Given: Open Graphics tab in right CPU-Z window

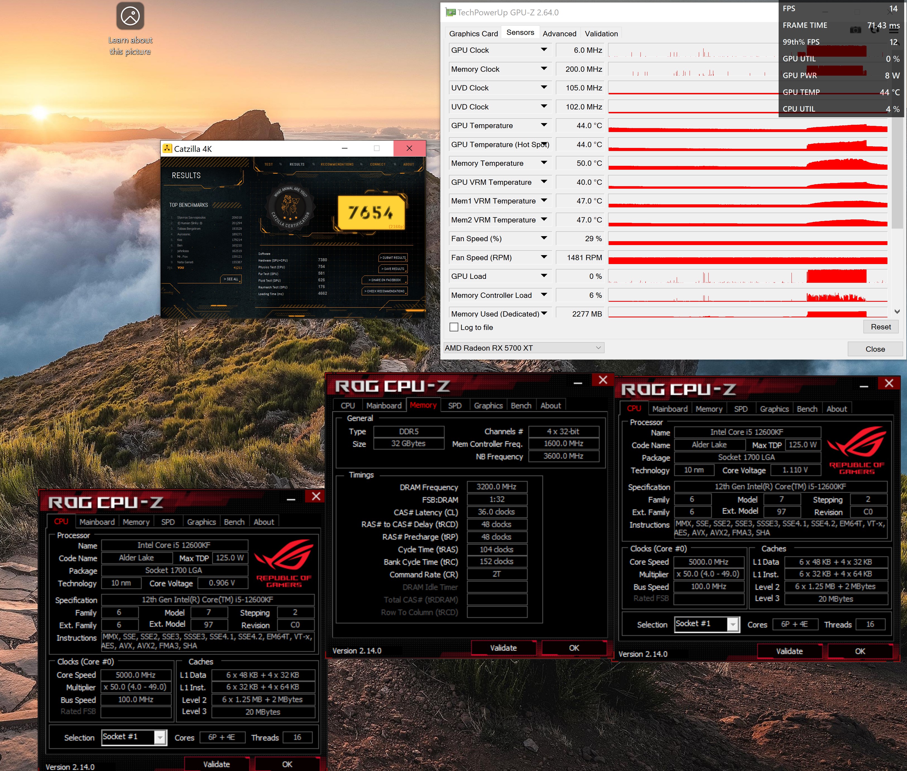Looking at the screenshot, I should (774, 409).
